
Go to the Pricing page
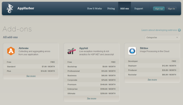(111, 9)
